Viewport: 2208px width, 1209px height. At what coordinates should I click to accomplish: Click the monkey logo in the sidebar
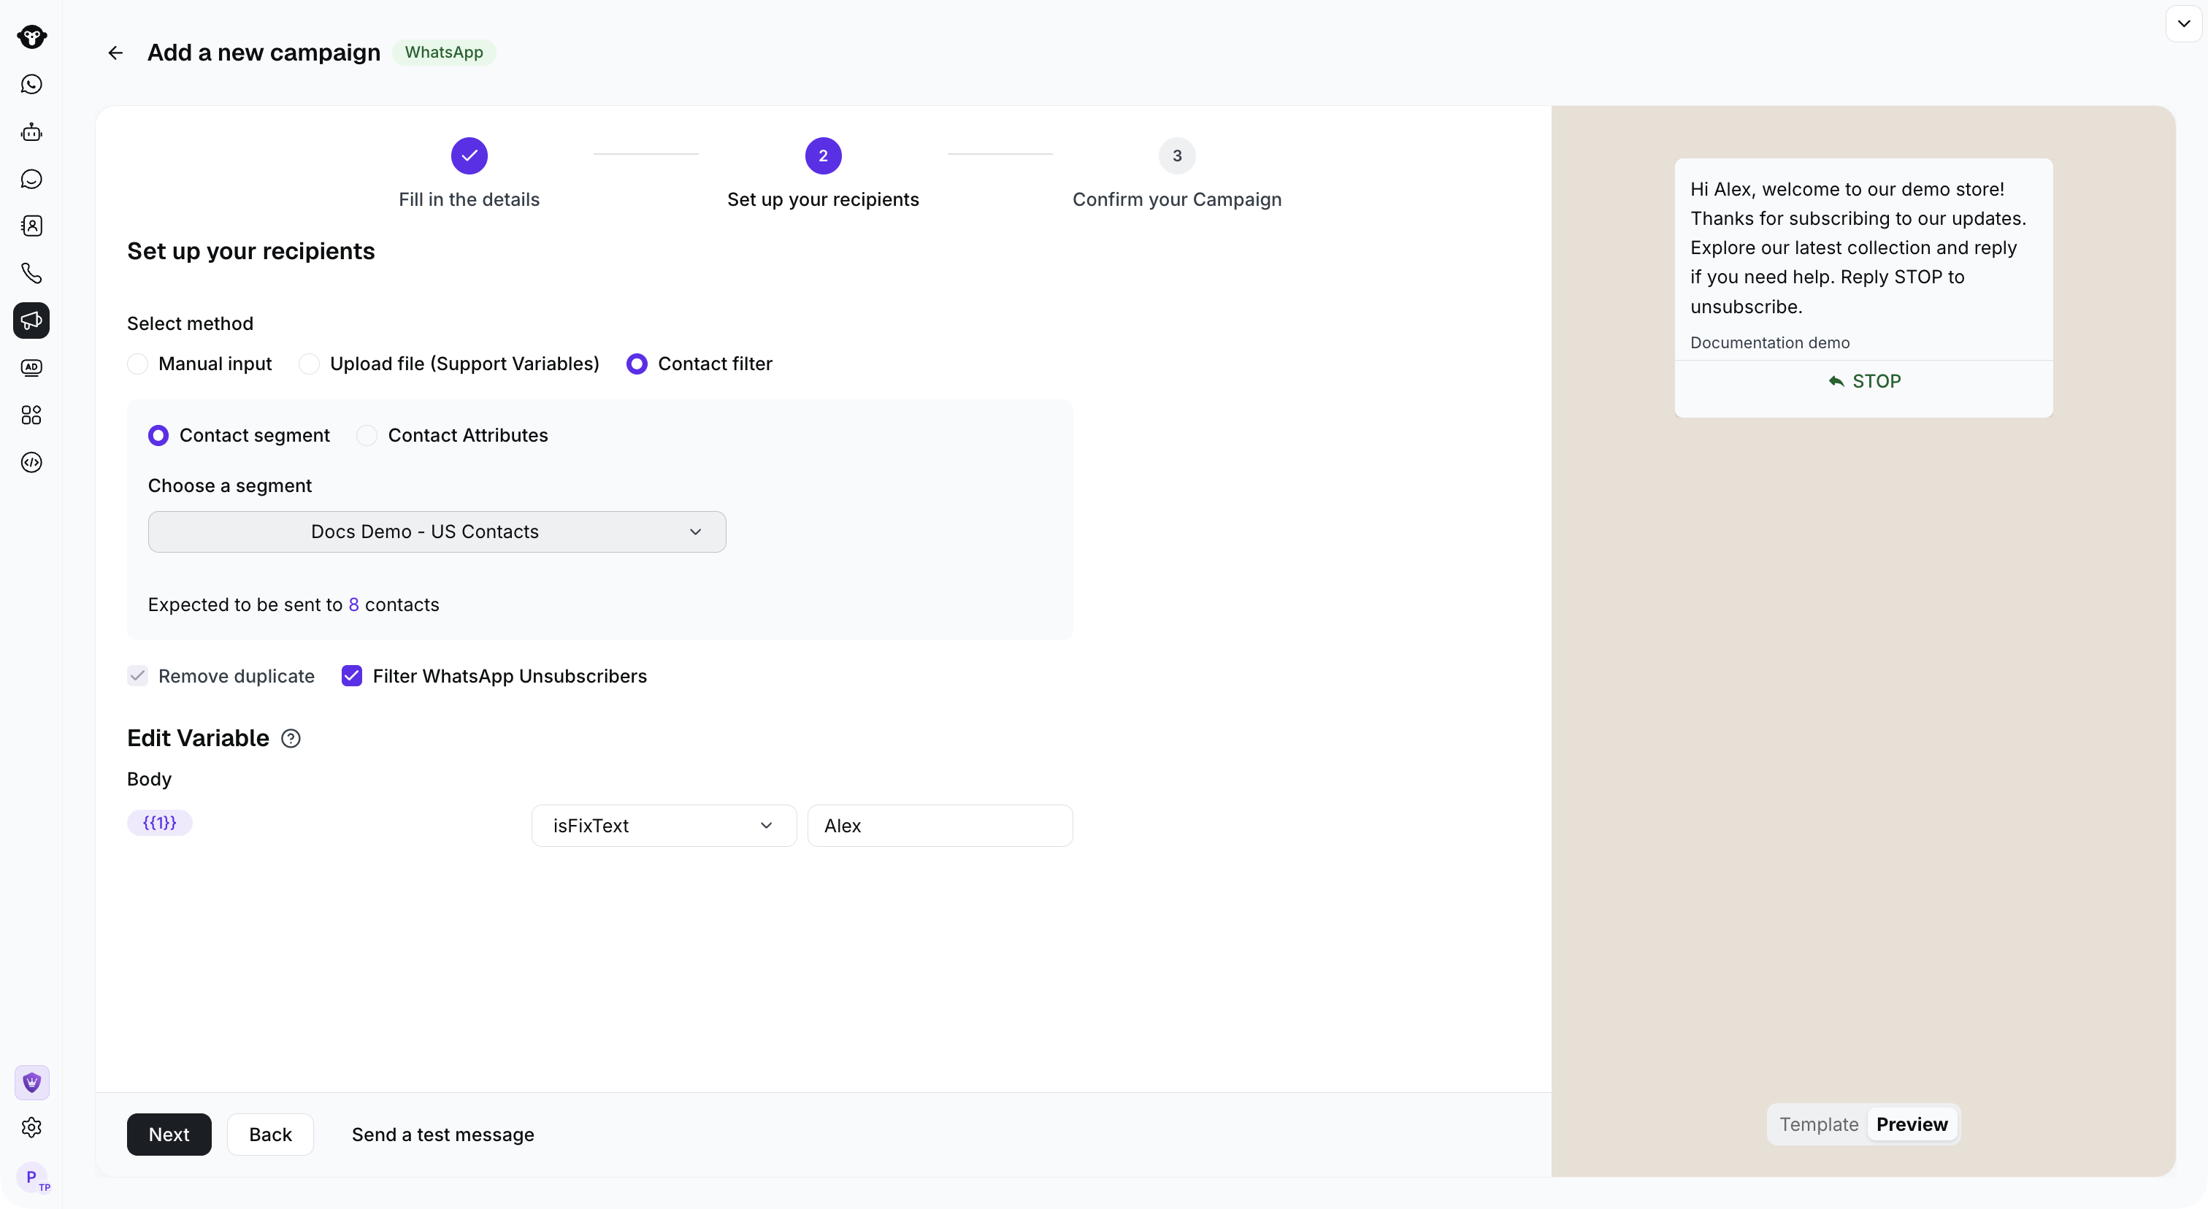tap(31, 37)
